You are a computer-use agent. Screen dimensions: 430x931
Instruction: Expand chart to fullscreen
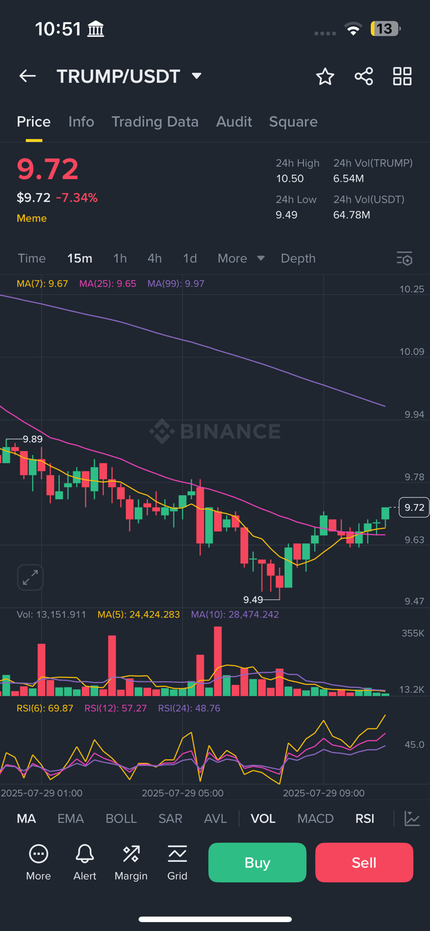(x=30, y=577)
